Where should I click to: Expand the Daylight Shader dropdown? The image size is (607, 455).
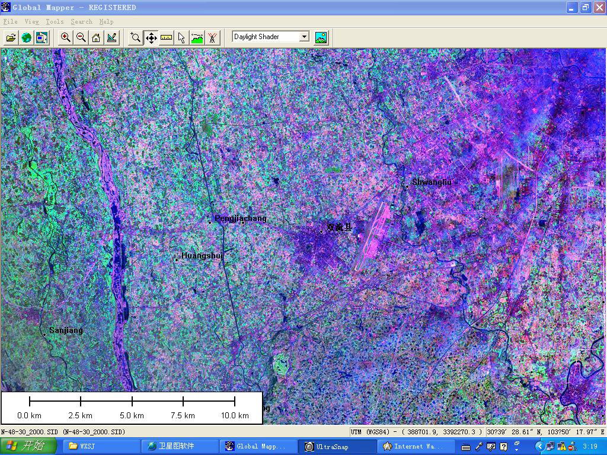click(x=304, y=37)
